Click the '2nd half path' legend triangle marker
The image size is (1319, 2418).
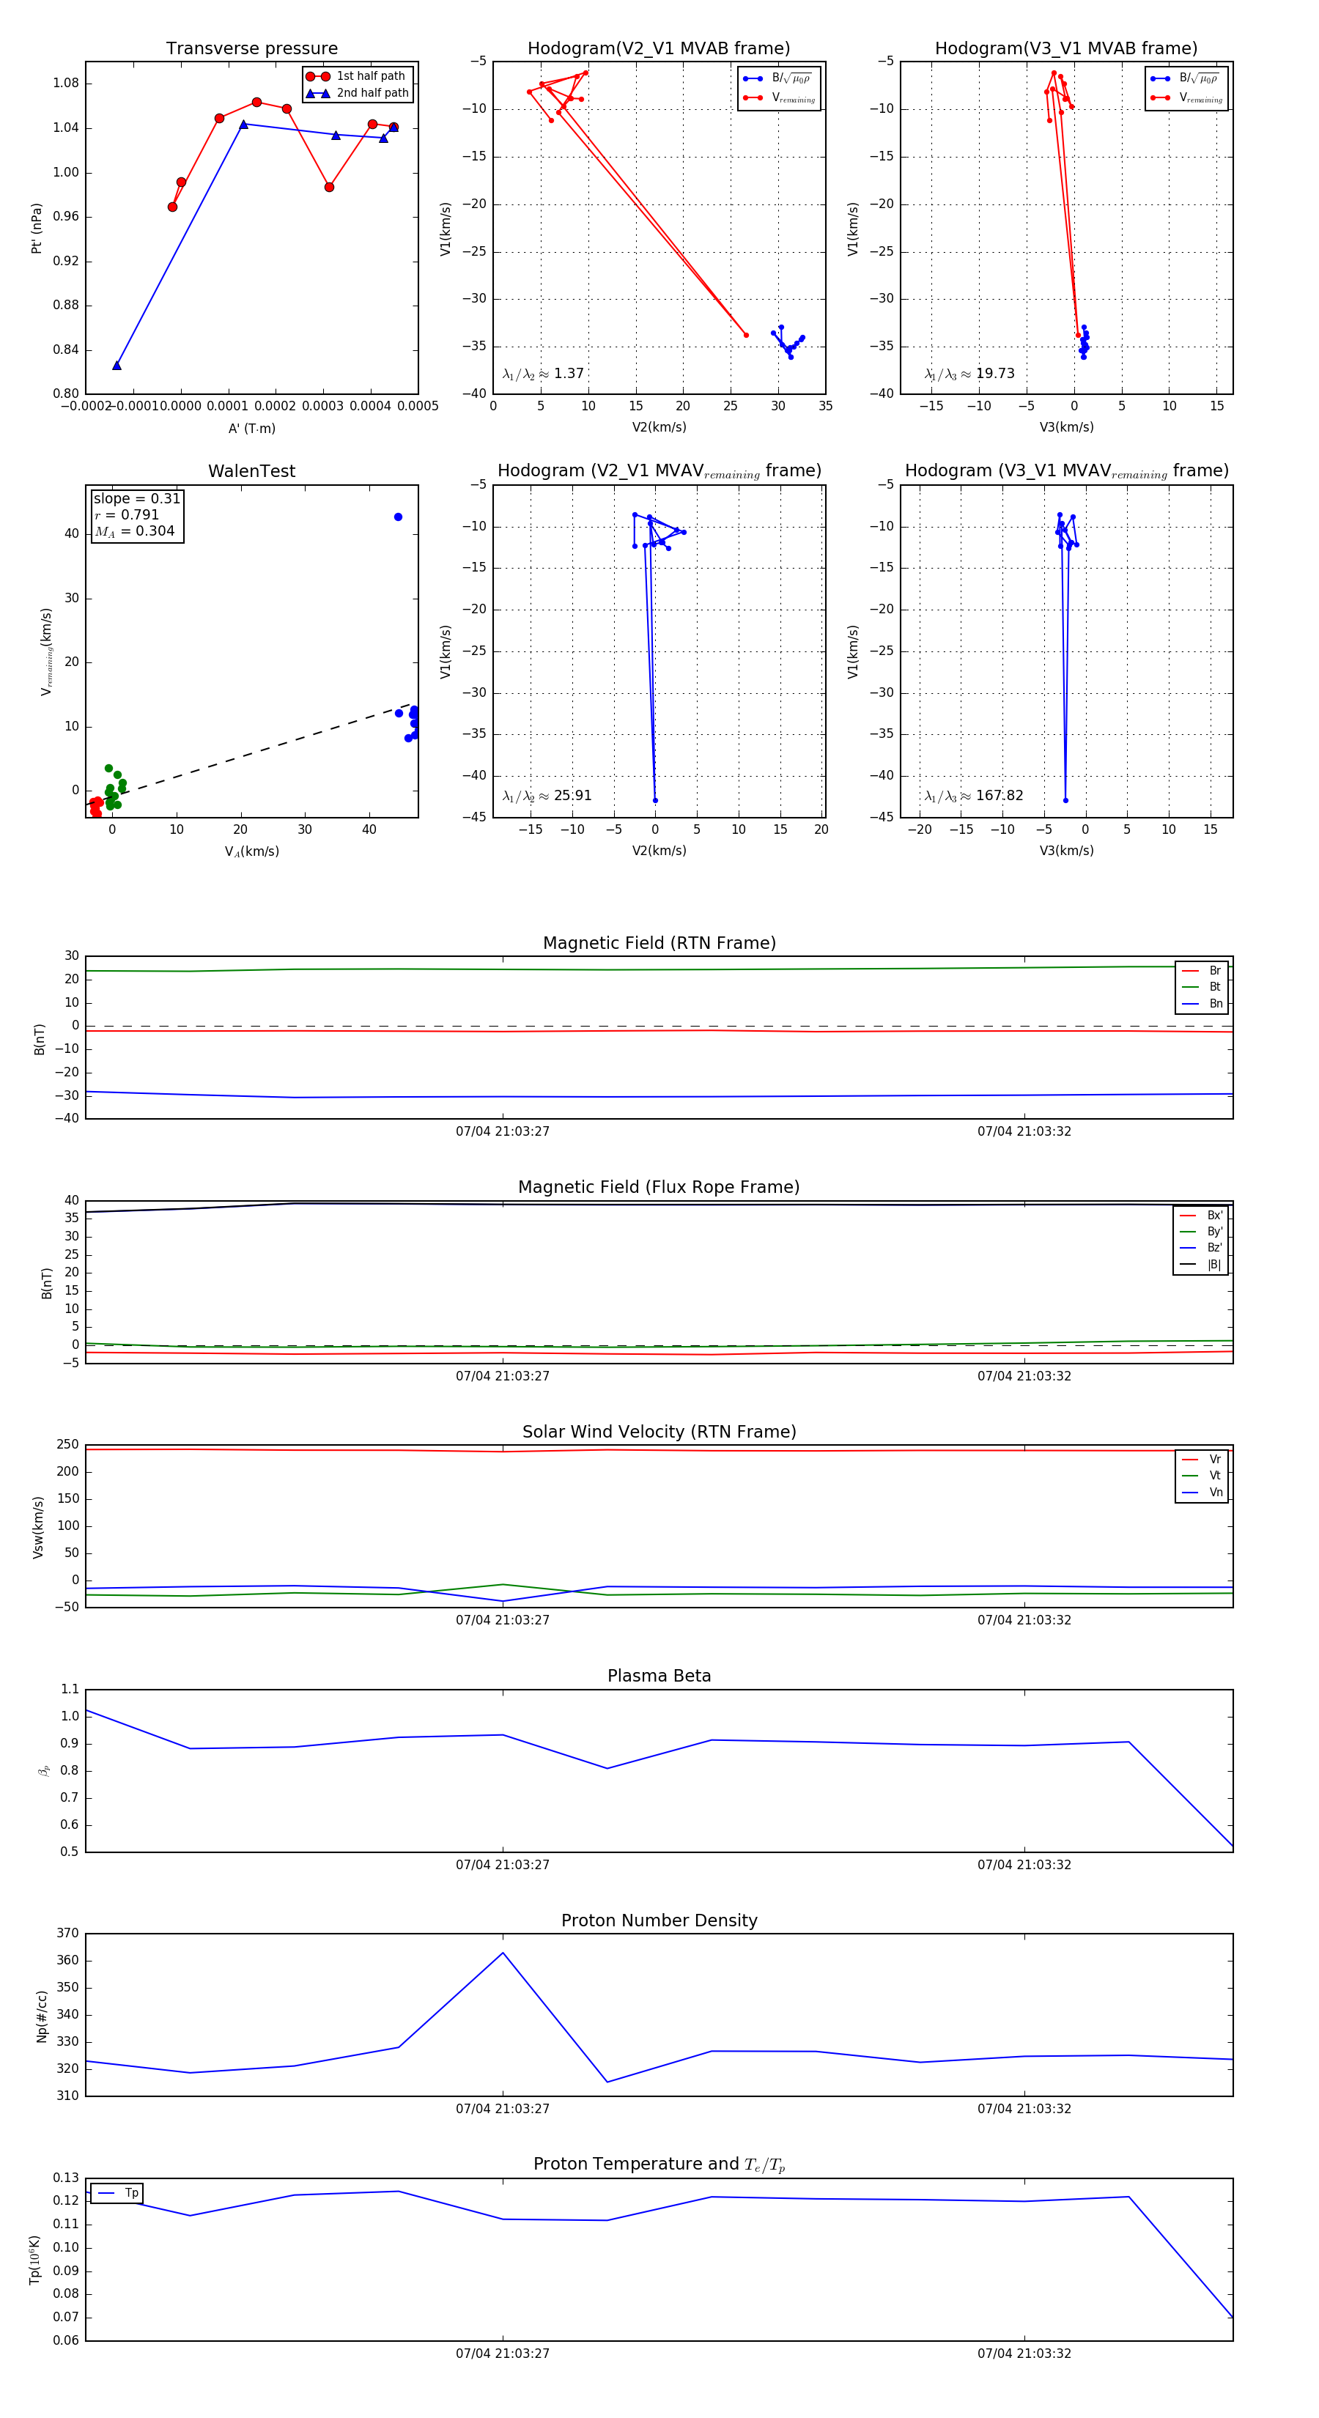pos(317,93)
